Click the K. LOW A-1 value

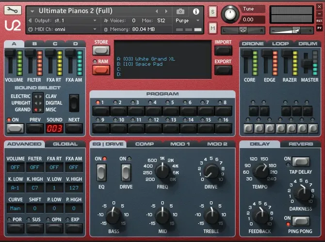click(x=16, y=188)
